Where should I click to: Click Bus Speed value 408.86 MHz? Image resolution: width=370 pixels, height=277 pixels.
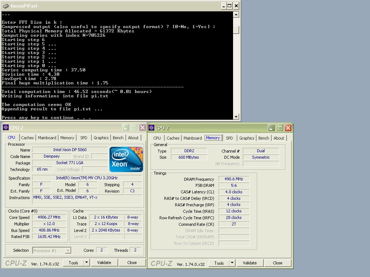pyautogui.click(x=49, y=230)
